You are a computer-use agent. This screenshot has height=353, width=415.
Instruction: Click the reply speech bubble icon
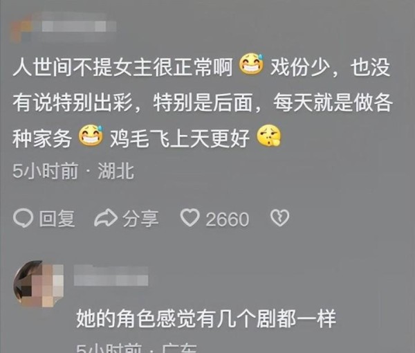[x=24, y=218]
